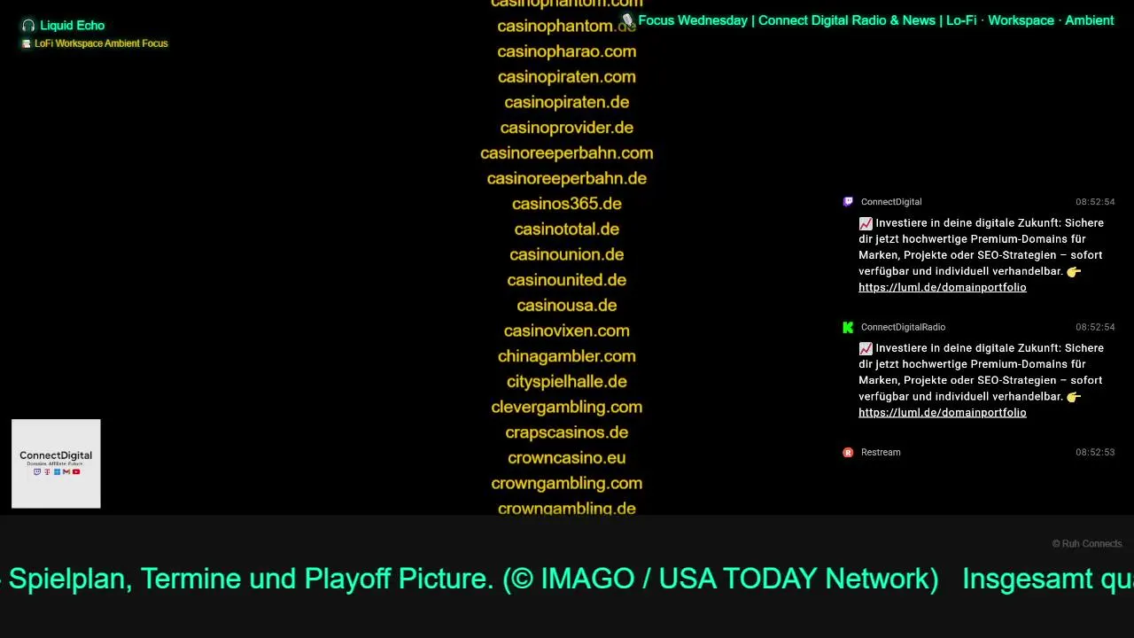Select casinoprovider.de in the domain list

pos(567,128)
